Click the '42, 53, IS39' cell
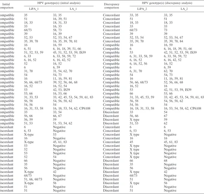Viewport: 204px width, 194px height. coord(61,90)
